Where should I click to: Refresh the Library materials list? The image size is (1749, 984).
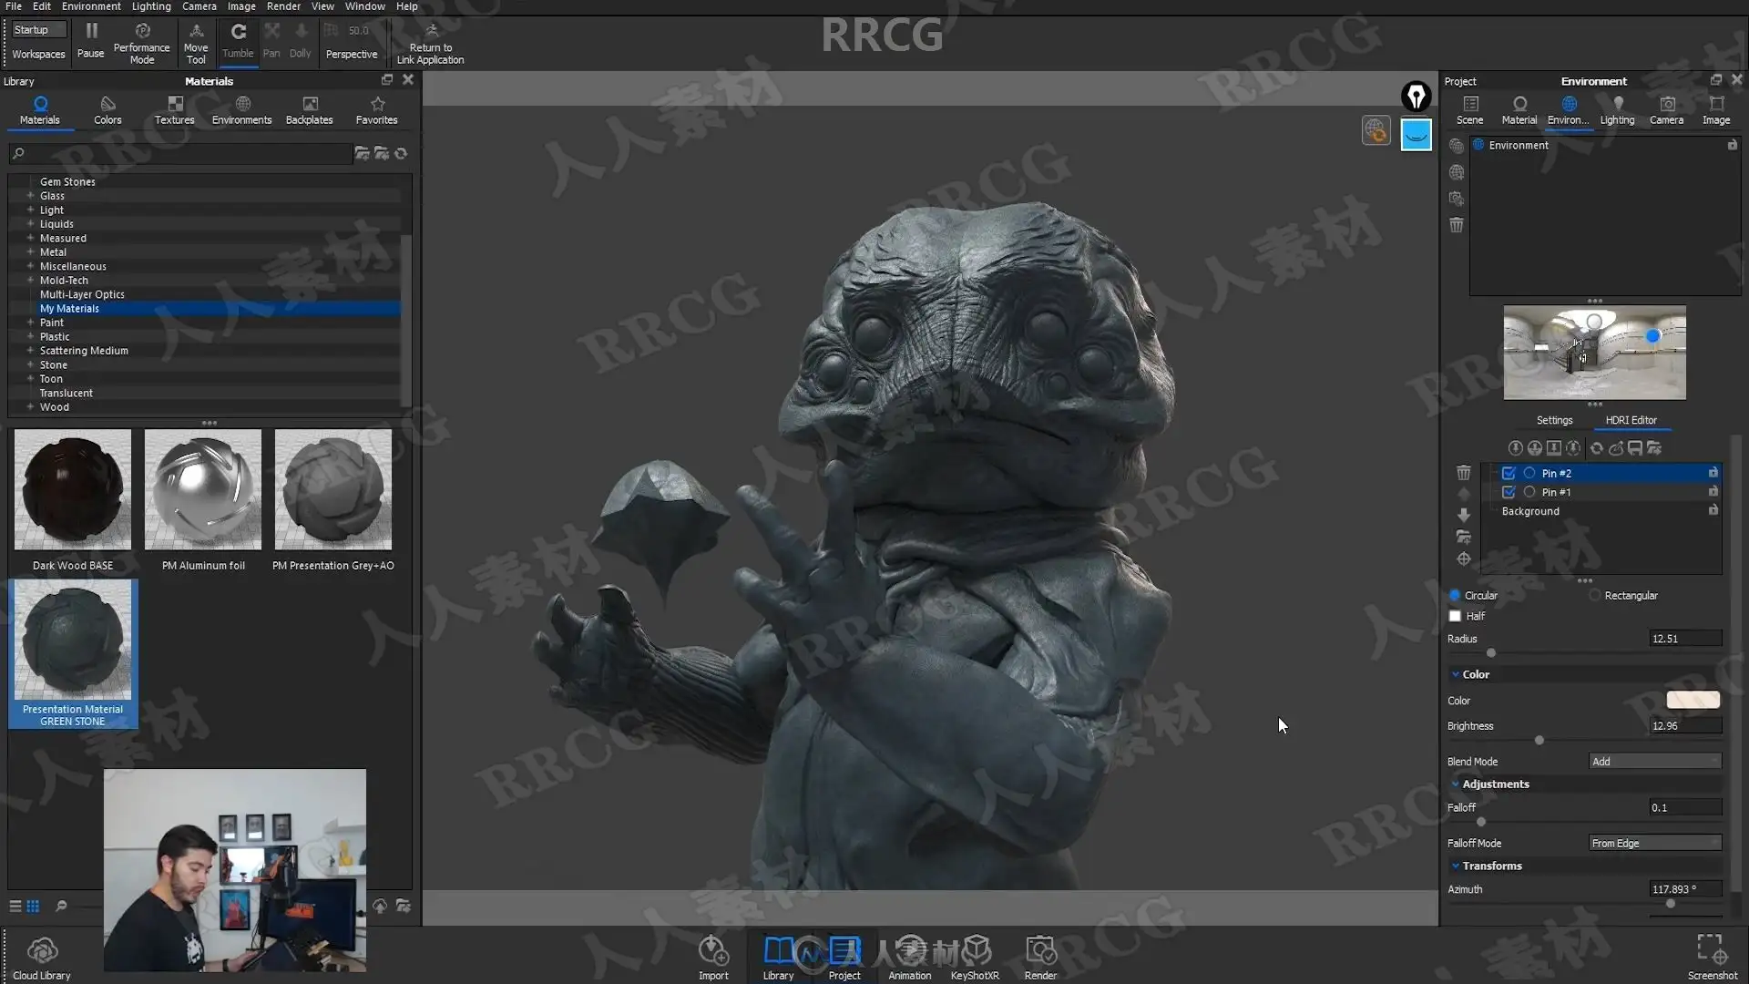pos(401,154)
